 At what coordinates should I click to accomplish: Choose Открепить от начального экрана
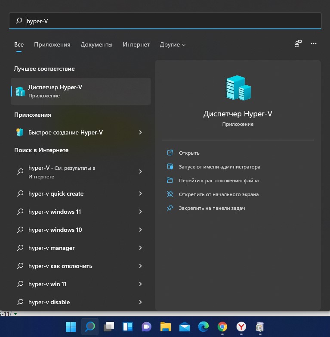coord(219,194)
